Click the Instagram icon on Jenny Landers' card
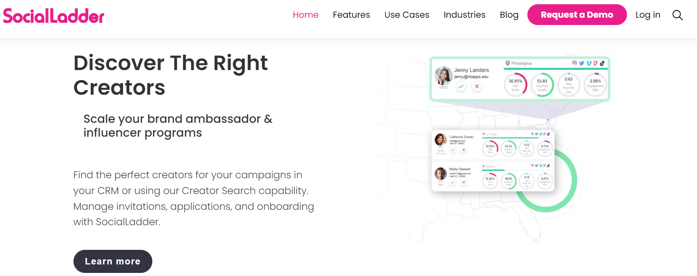This screenshot has height=276, width=697. point(574,63)
